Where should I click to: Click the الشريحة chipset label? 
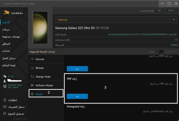point(60,45)
